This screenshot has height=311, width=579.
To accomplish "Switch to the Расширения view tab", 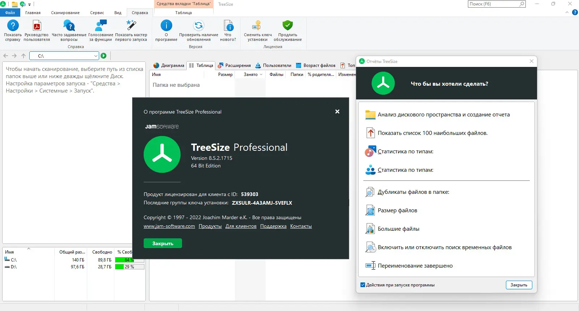I will 234,65.
